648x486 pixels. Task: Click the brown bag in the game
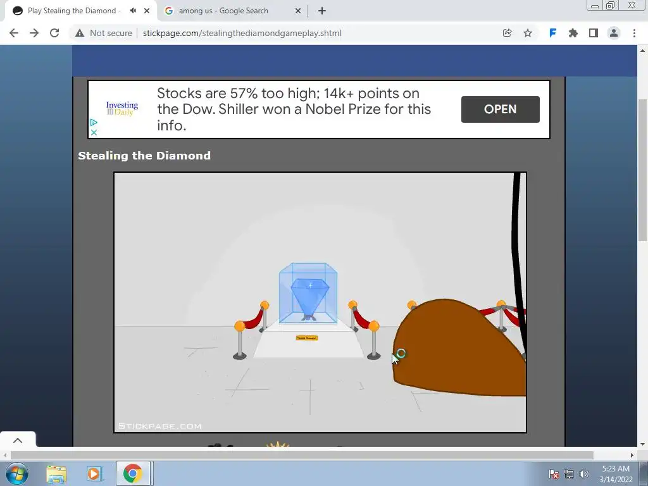[x=459, y=348]
